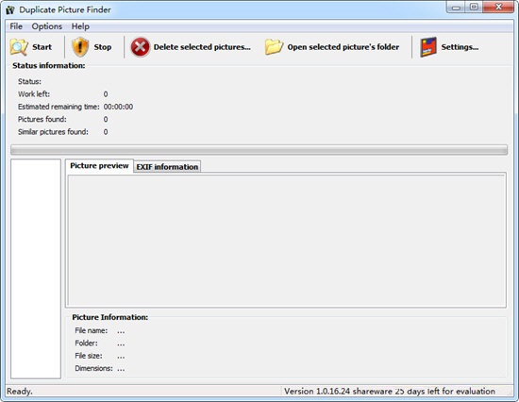Image resolution: width=519 pixels, height=402 pixels.
Task: Maximize the Duplicate Picture Finder window
Action: (474, 8)
